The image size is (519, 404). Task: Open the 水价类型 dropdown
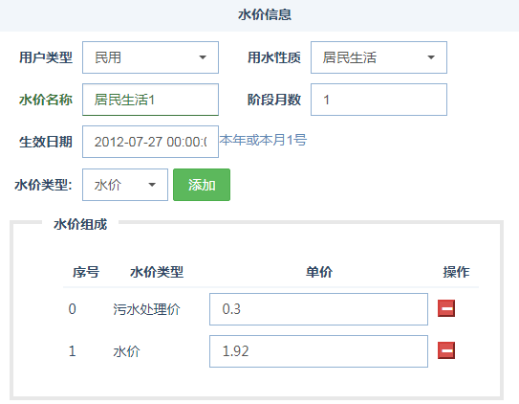coord(125,185)
